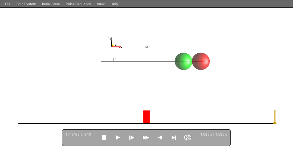Click the 1.025 s / 1.025 s time readout
The image size is (293, 146).
point(214,134)
